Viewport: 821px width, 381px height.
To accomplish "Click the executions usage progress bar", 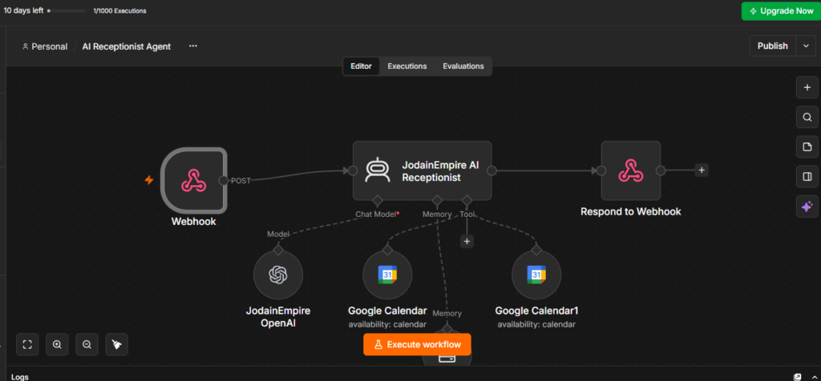I will point(67,10).
